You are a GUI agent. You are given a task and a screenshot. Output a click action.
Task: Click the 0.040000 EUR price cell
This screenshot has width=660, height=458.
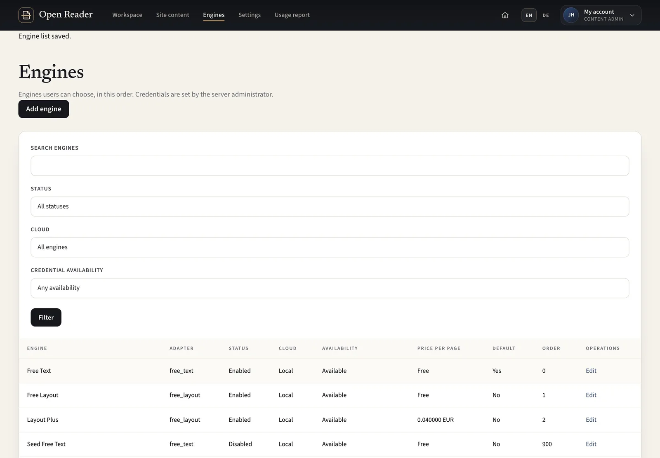[x=436, y=420]
